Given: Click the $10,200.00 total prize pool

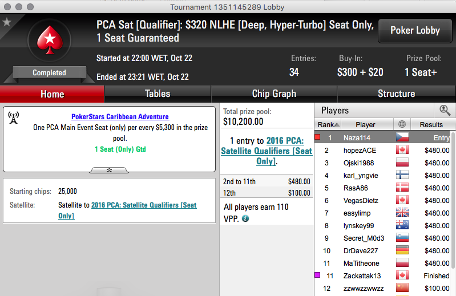Looking at the screenshot, I should coord(243,121).
